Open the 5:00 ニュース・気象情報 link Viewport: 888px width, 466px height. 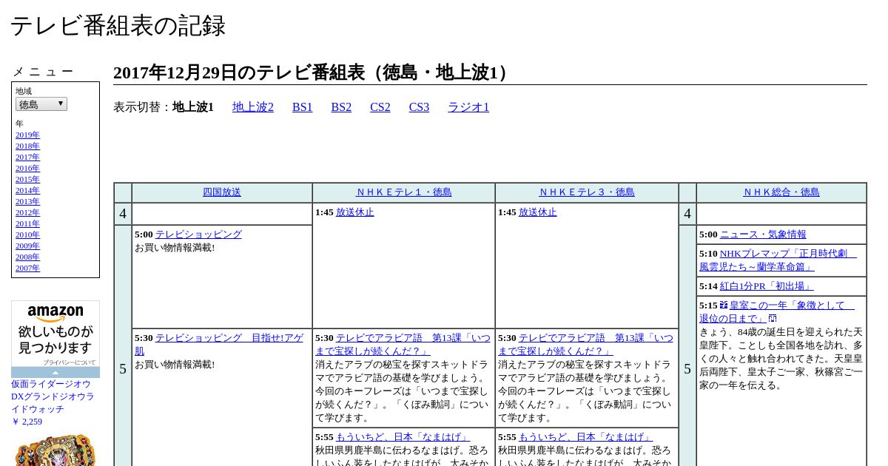tap(763, 234)
